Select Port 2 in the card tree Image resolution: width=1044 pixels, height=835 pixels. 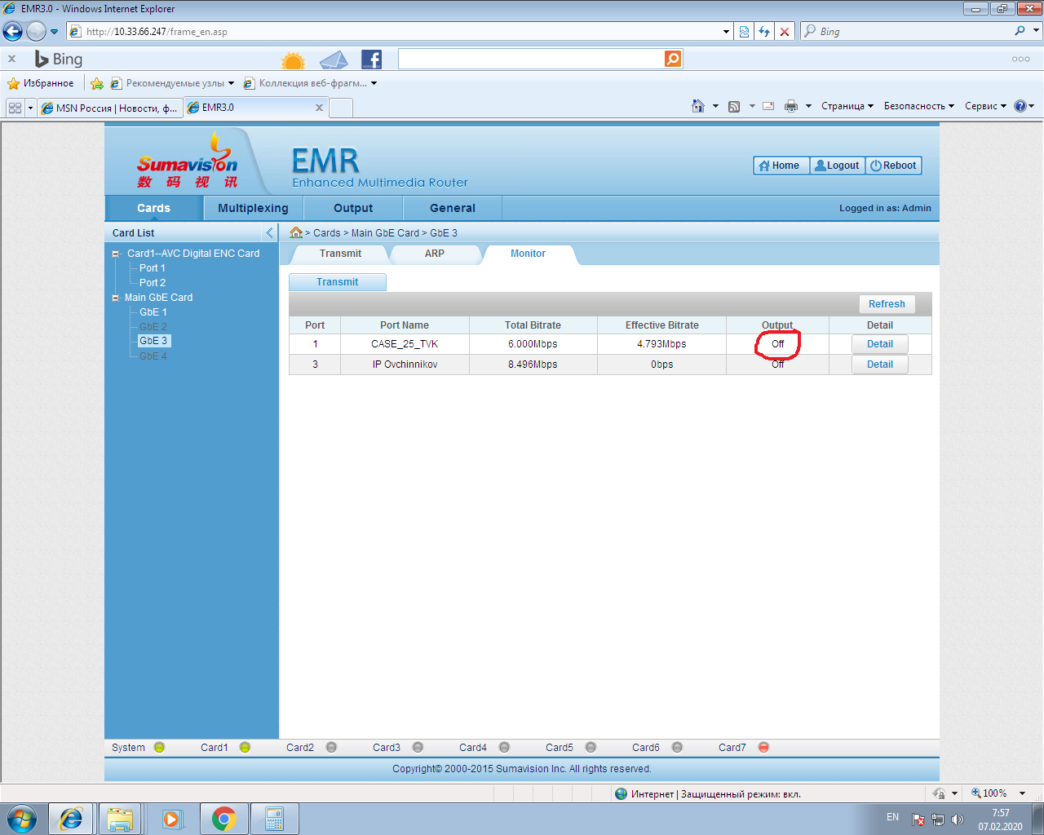coord(153,283)
